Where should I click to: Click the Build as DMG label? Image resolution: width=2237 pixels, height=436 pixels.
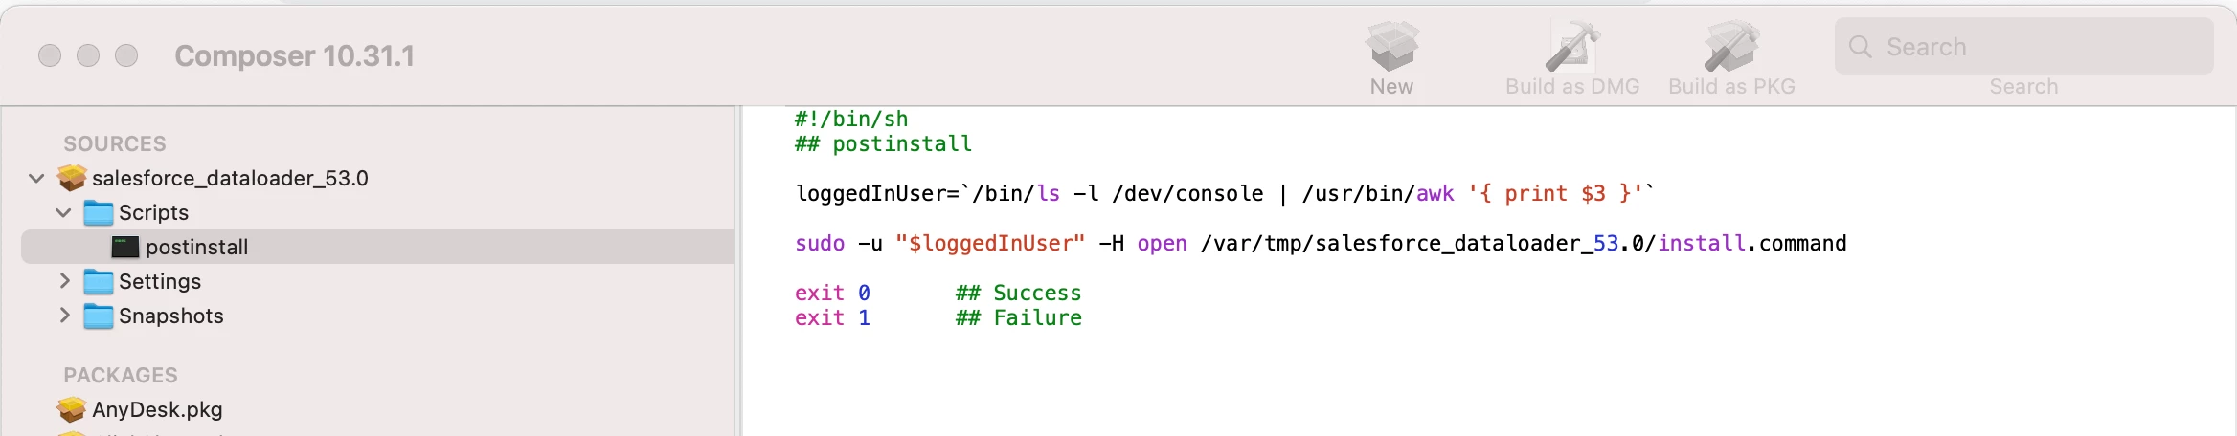(1572, 86)
